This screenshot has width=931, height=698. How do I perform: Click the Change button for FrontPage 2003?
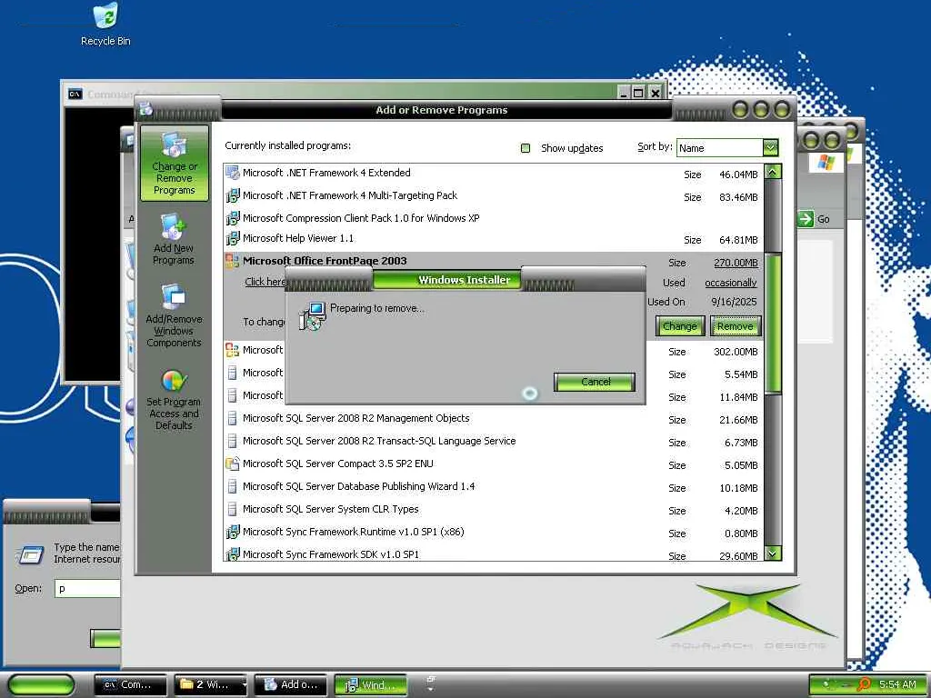680,326
